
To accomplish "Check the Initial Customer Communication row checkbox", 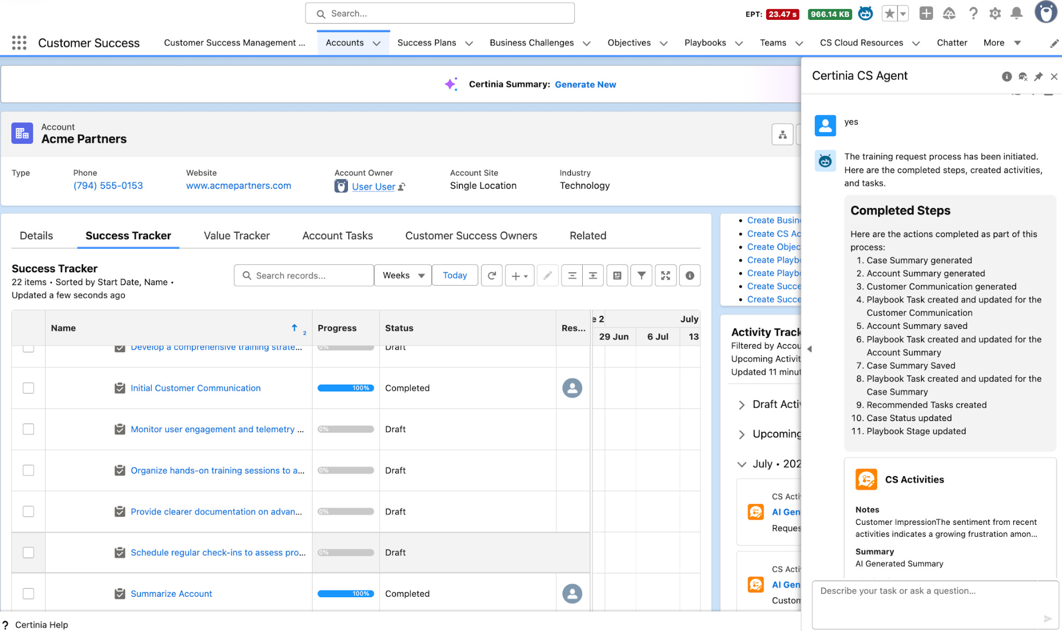I will (28, 388).
